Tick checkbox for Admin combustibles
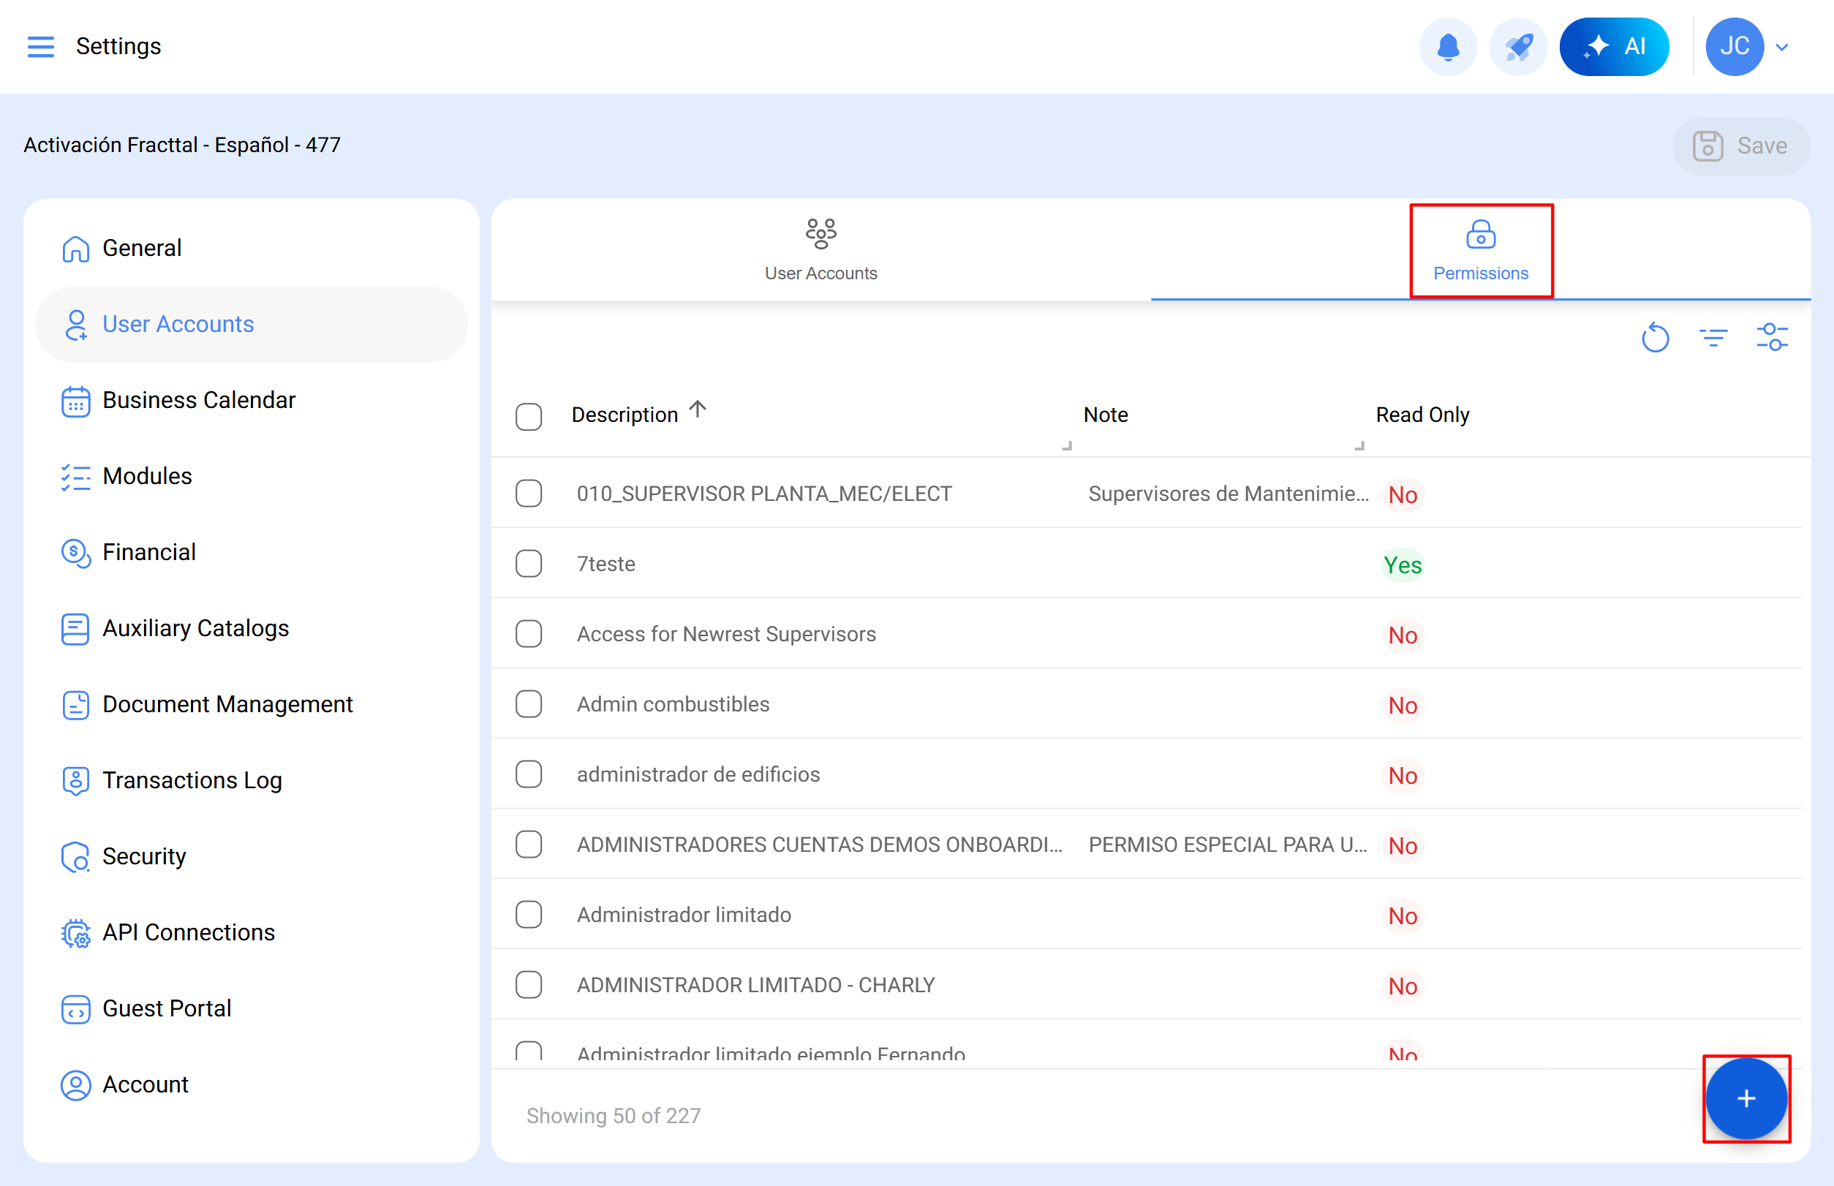This screenshot has height=1186, width=1834. coord(529,704)
